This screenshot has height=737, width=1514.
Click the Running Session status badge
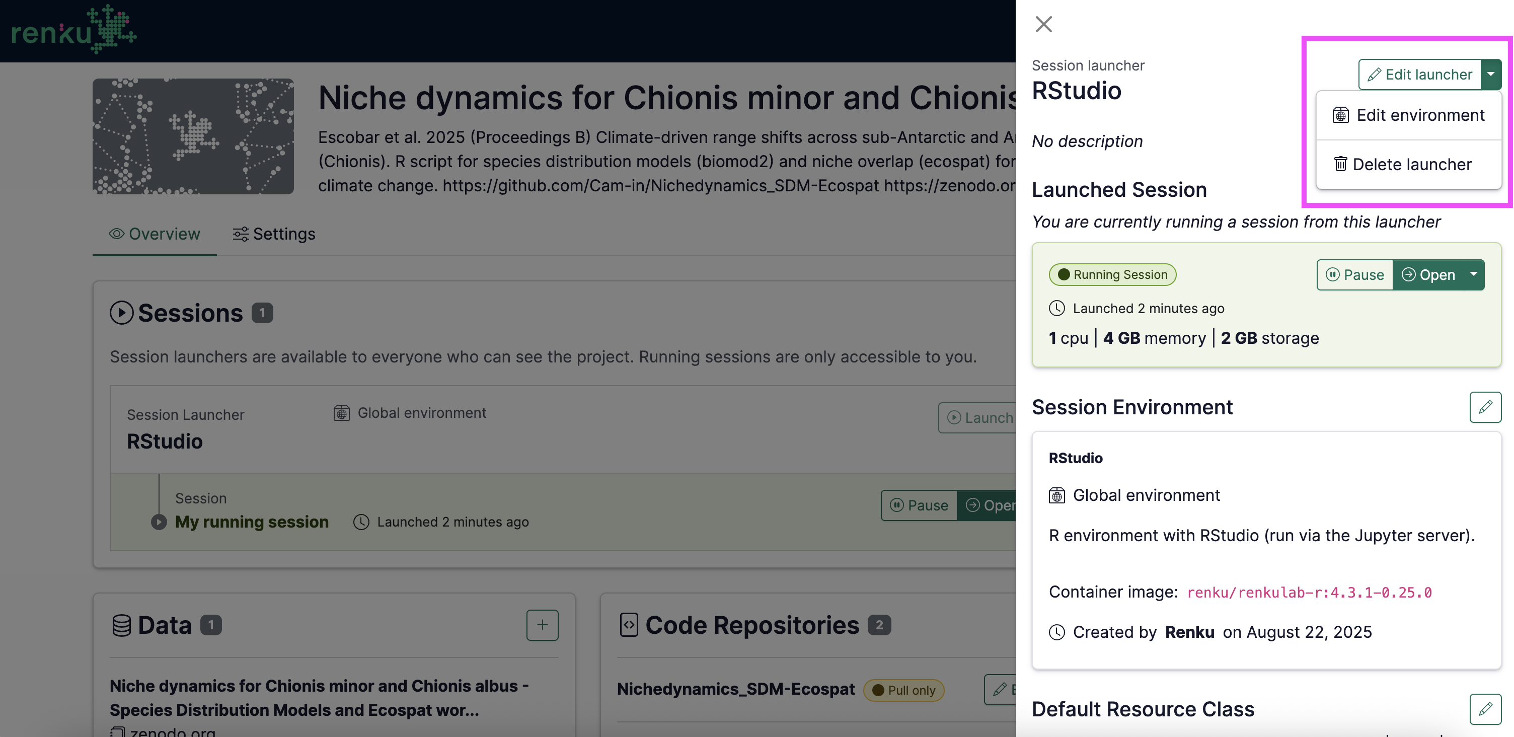pos(1112,274)
